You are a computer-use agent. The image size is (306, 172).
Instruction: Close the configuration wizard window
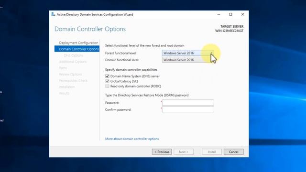pyautogui.click(x=242, y=14)
